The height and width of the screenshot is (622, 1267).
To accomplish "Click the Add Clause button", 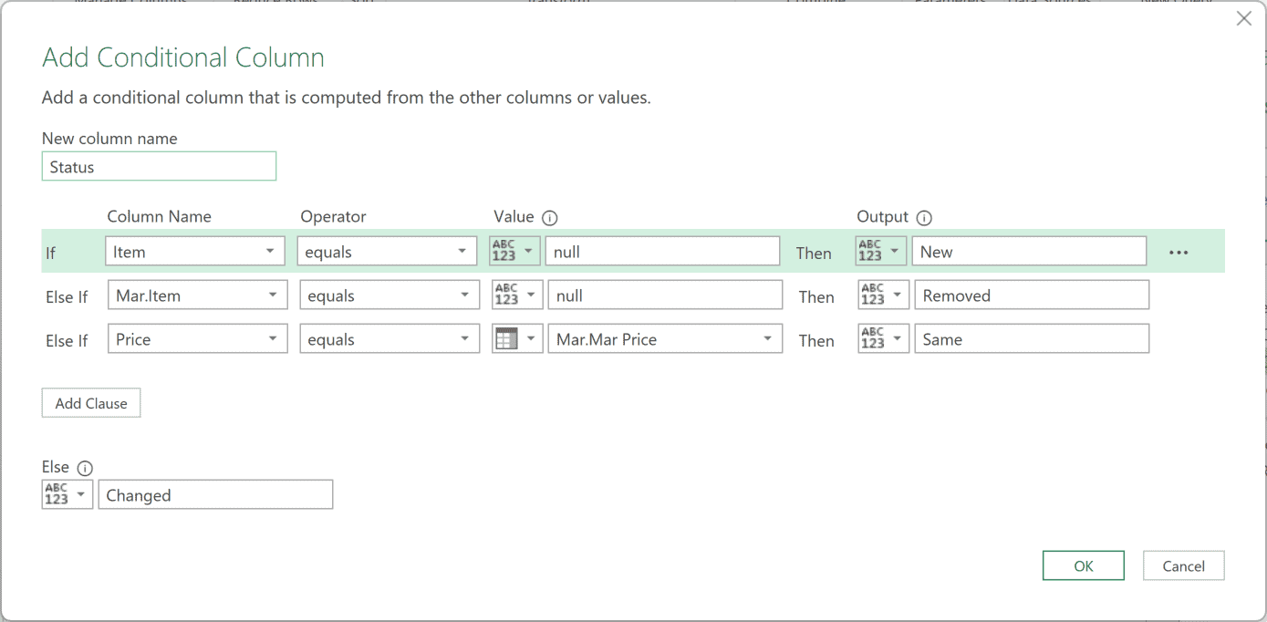I will pos(91,403).
